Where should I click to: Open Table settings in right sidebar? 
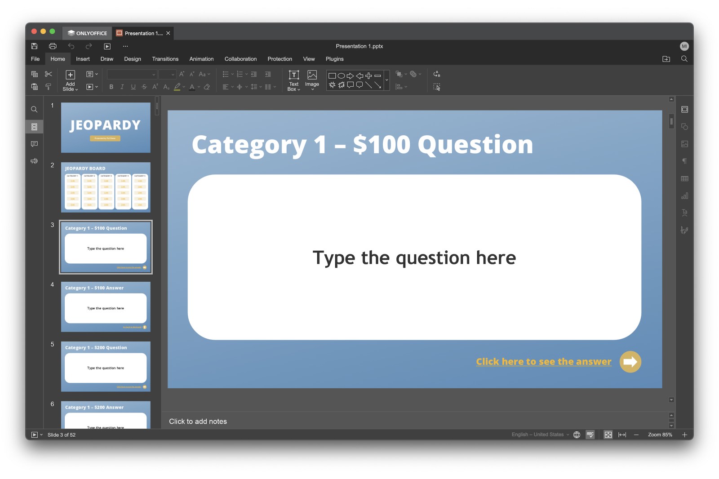[684, 178]
